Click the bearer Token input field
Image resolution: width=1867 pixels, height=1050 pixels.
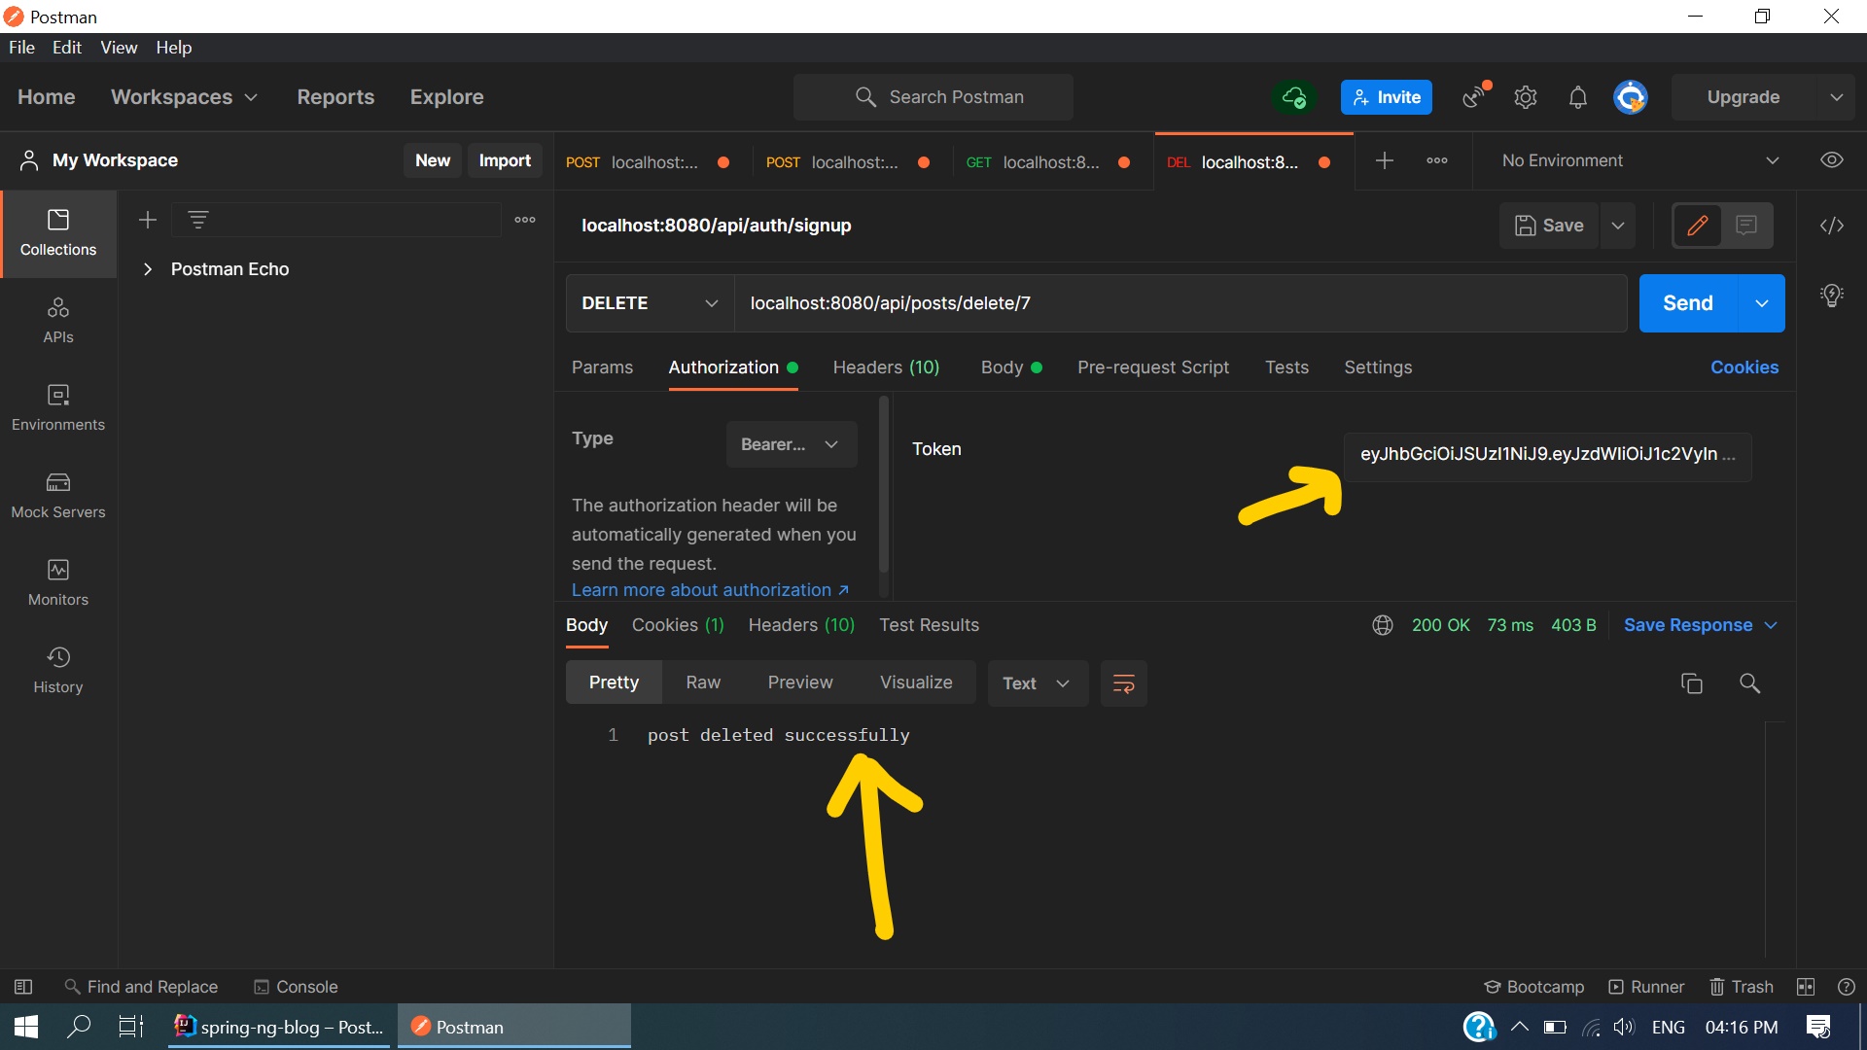point(1548,455)
